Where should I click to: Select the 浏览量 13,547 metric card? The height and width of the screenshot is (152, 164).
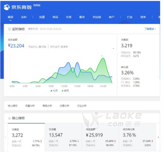pos(64,137)
